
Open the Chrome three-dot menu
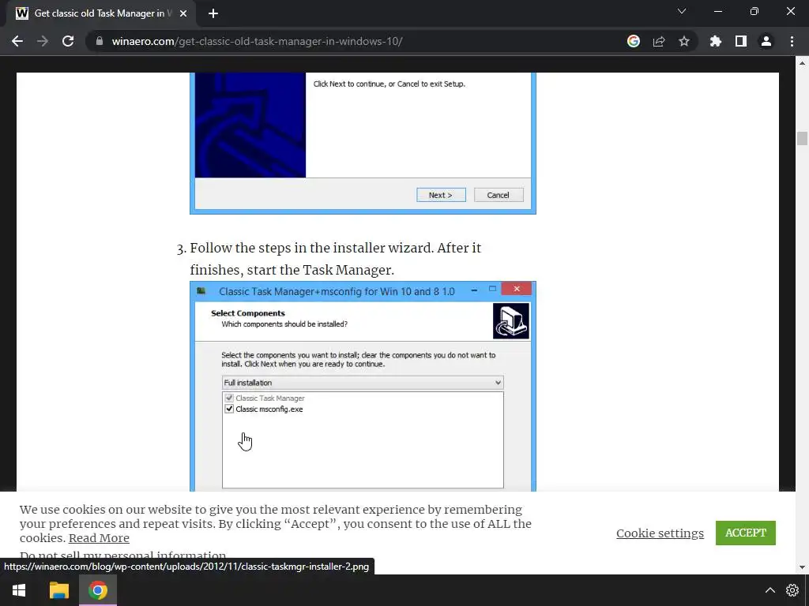pos(792,41)
